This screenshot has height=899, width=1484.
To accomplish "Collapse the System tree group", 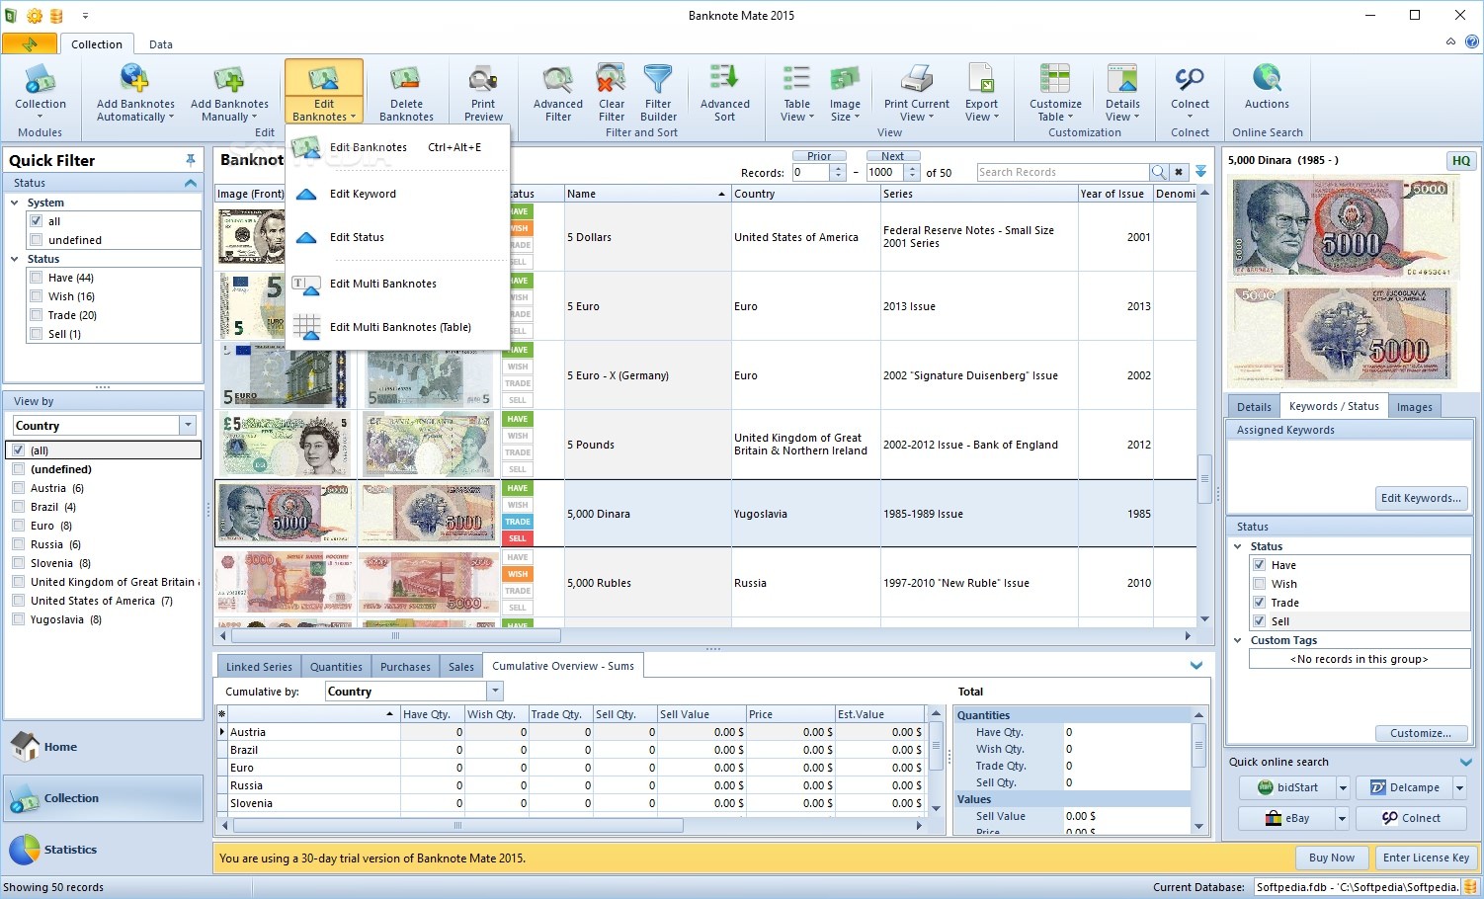I will (15, 203).
